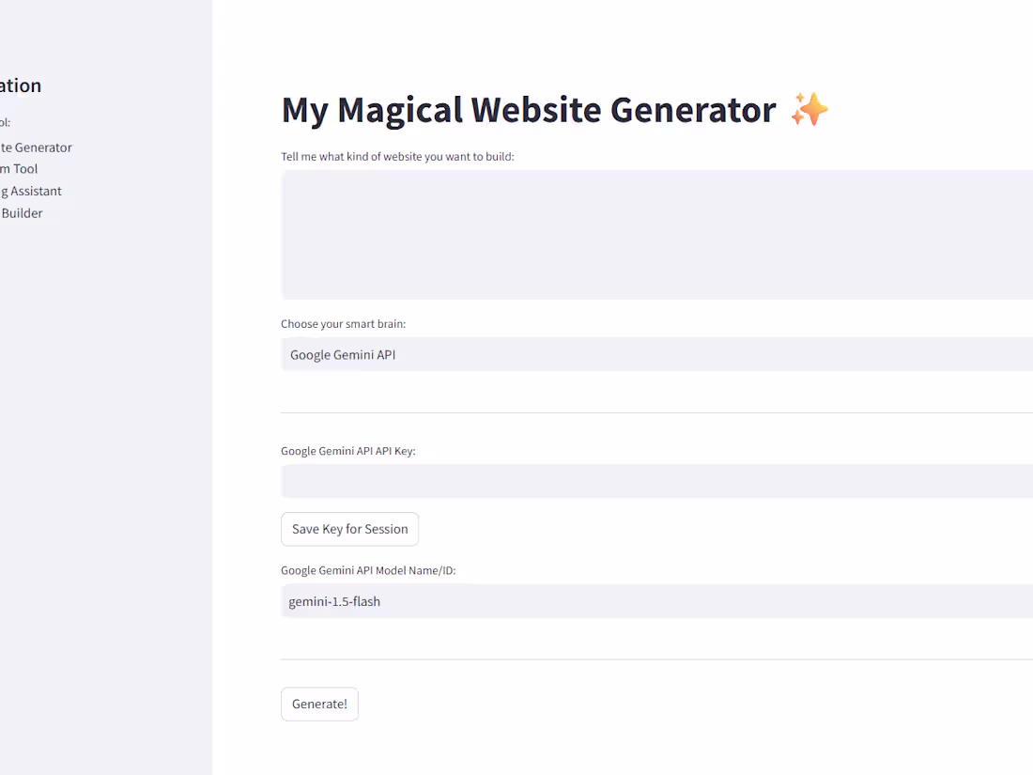This screenshot has height=775, width=1033.
Task: Click the 'My Magical Website Generator' title
Action: tap(529, 109)
